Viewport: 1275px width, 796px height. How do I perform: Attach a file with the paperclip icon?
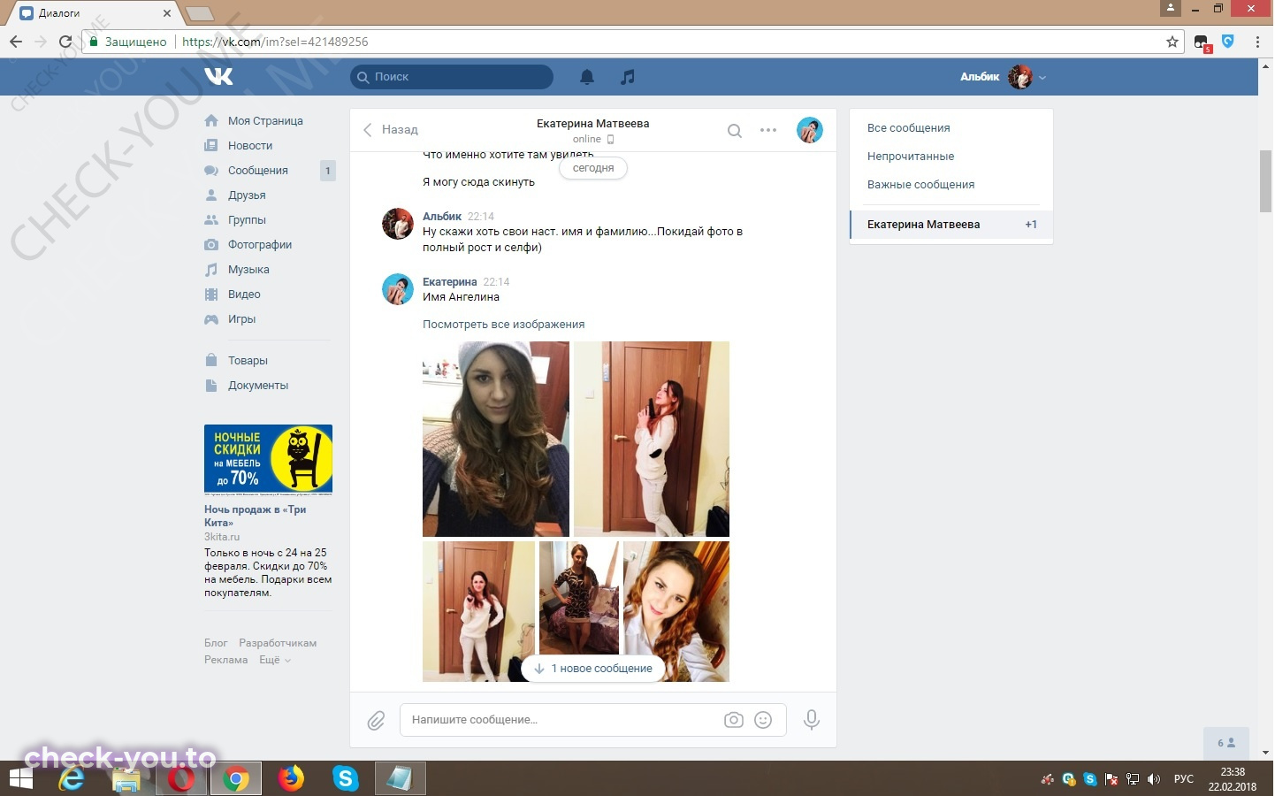tap(376, 721)
